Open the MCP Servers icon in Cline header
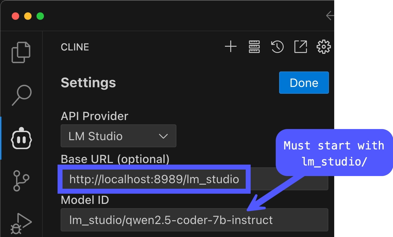The width and height of the screenshot is (393, 237). pyautogui.click(x=254, y=47)
